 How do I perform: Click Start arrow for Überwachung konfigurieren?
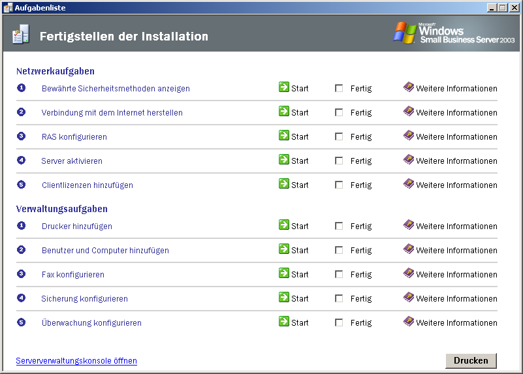(283, 322)
